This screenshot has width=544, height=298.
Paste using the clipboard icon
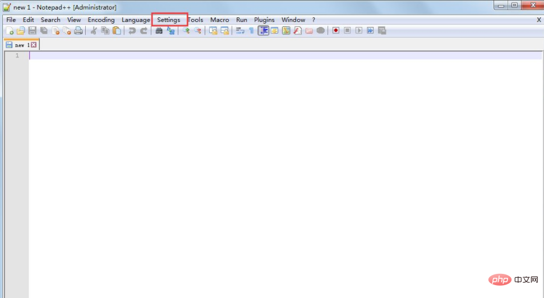click(117, 30)
